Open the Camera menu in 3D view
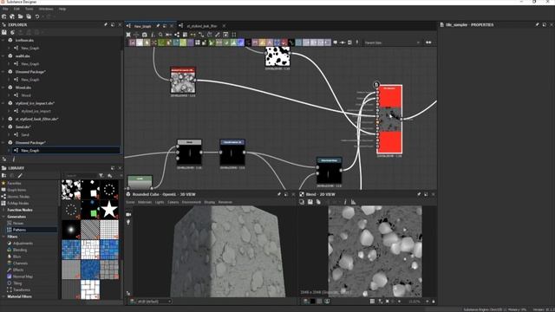The image size is (555, 312). coord(173,202)
